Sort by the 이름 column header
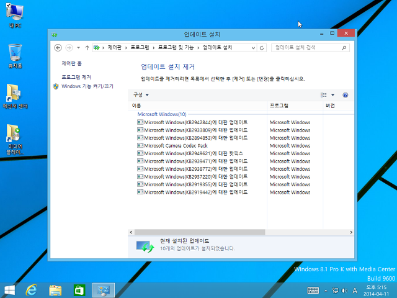The width and height of the screenshot is (397, 298). (x=197, y=106)
